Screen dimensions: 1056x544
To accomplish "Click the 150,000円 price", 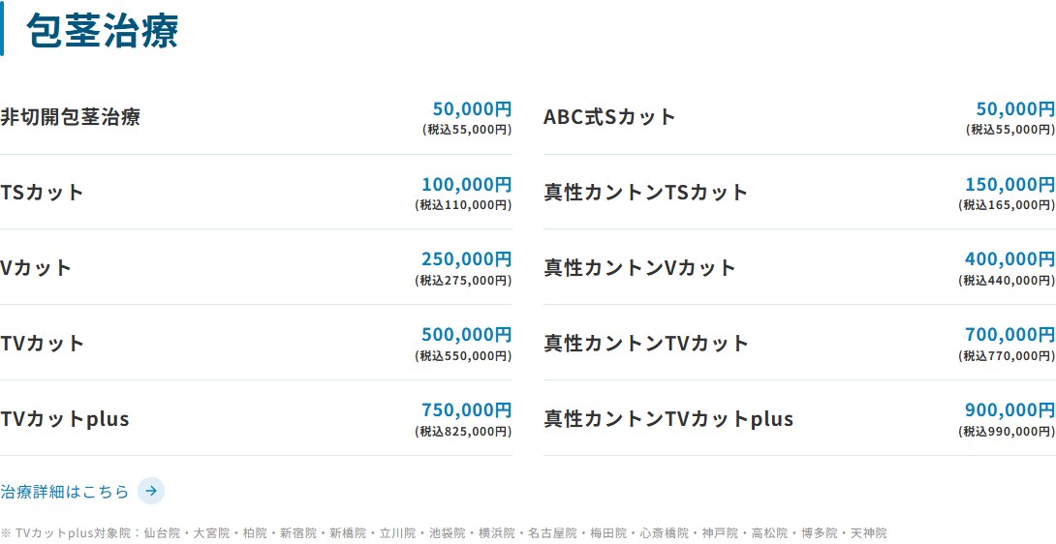I will point(1010,184).
